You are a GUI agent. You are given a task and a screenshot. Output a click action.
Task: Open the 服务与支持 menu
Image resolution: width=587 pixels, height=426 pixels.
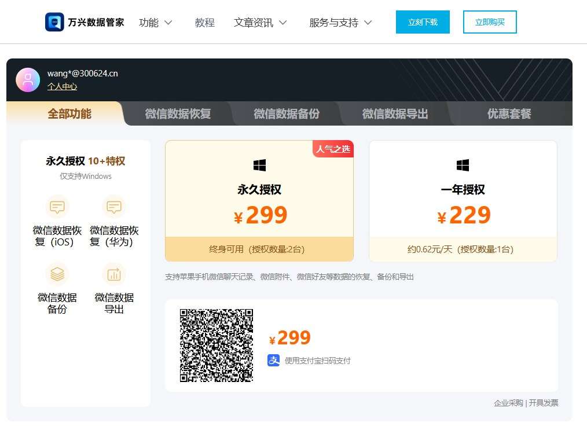(333, 23)
